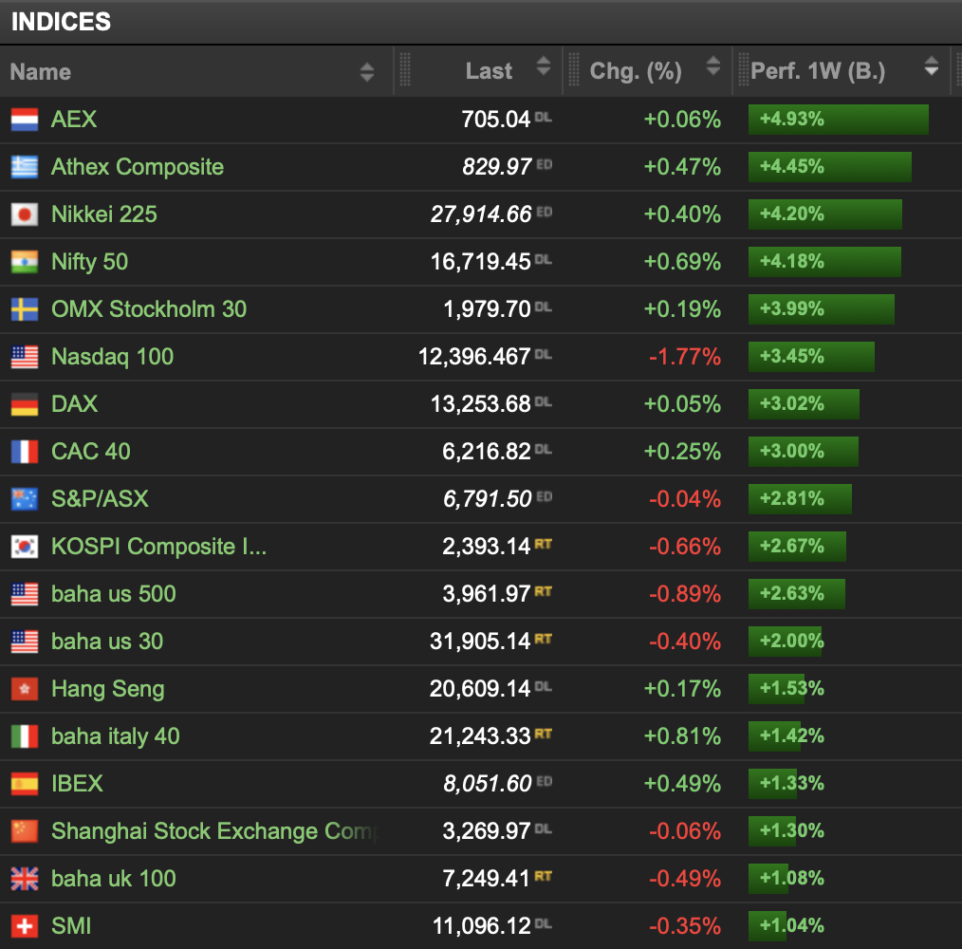Select the Nifty 50 change +0.69%
Image resolution: width=962 pixels, height=949 pixels.
click(x=682, y=262)
